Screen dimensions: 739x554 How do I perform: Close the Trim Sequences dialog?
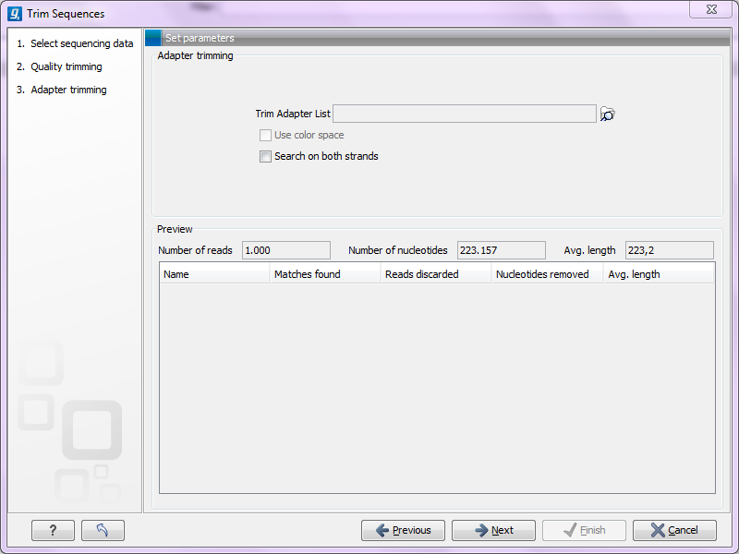[711, 9]
